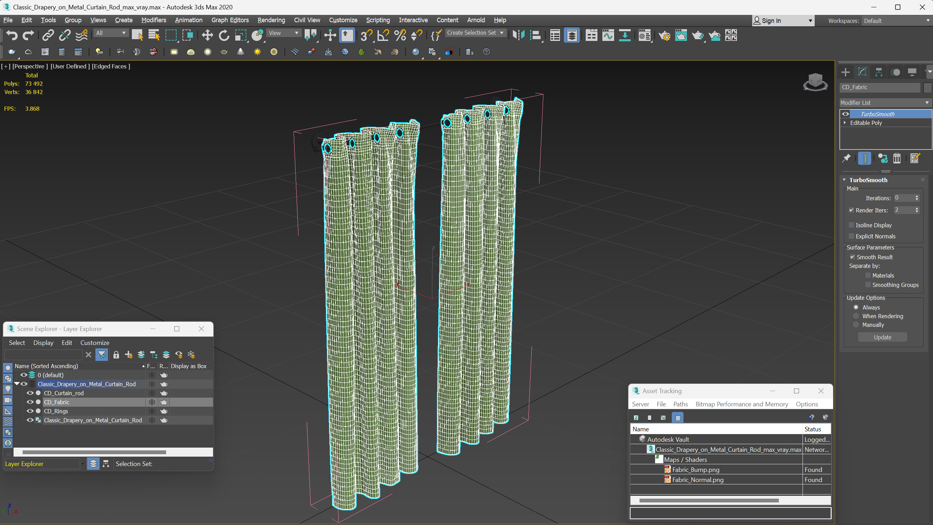933x525 pixels.
Task: Hide CD_Rings layer with eye icon
Action: [x=30, y=411]
